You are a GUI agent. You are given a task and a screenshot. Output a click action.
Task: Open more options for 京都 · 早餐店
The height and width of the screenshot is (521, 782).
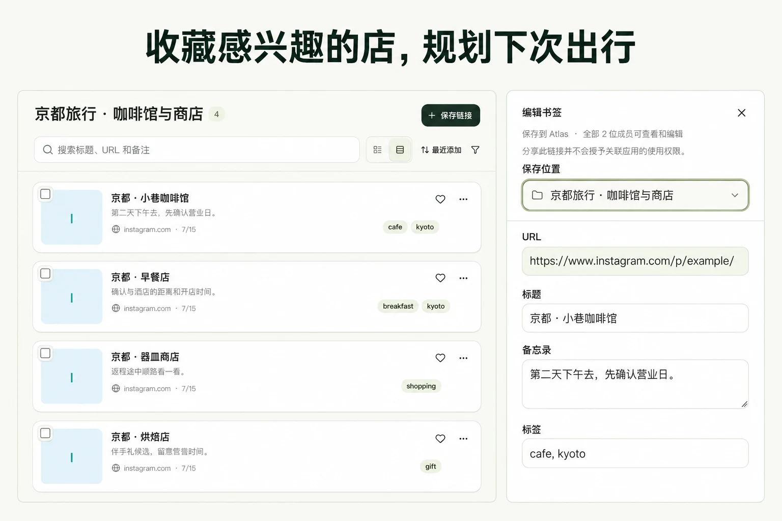463,278
